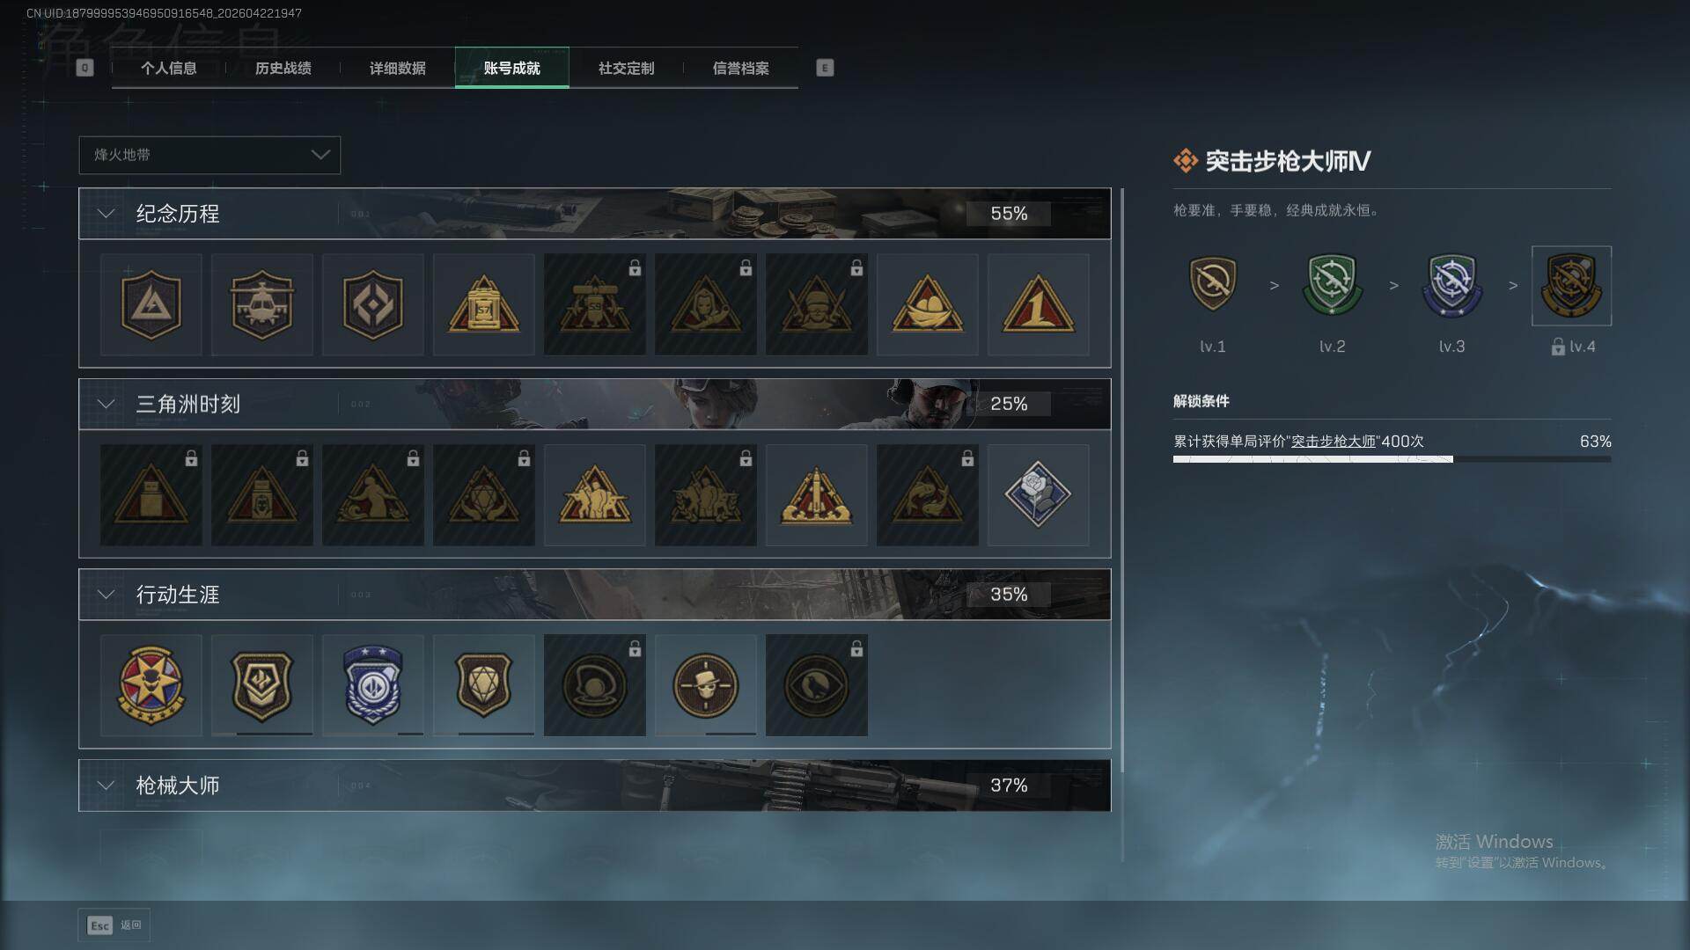Image resolution: width=1690 pixels, height=950 pixels.
Task: Click the star skull medal badge
Action: 151,685
